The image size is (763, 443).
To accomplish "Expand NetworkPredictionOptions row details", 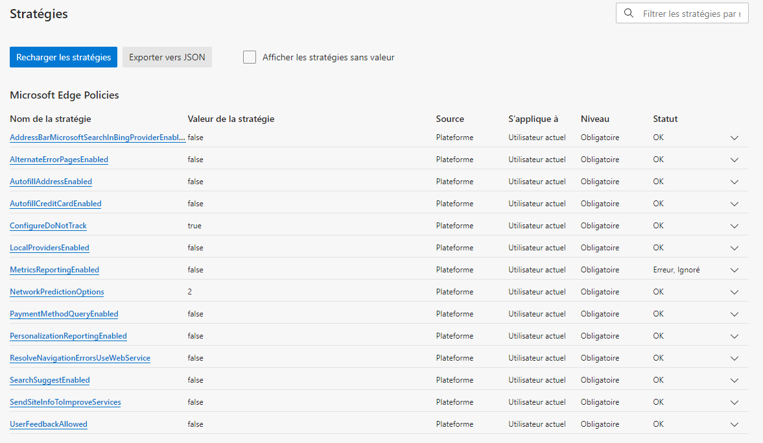I will coord(734,292).
